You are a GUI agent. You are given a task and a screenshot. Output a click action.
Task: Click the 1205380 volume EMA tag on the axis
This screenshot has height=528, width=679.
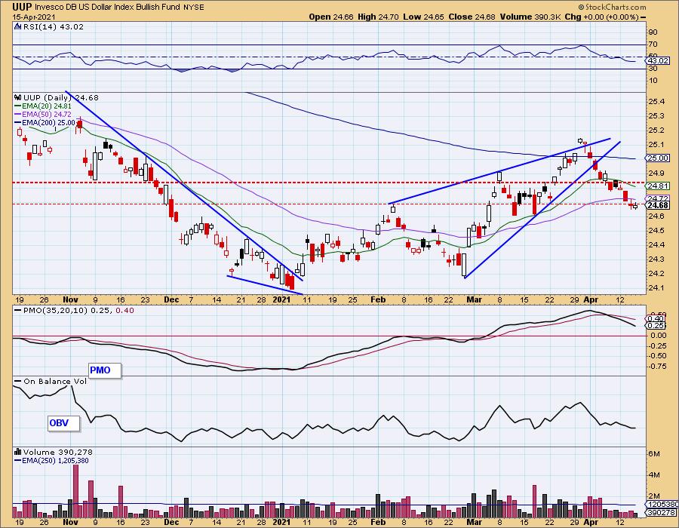point(662,505)
